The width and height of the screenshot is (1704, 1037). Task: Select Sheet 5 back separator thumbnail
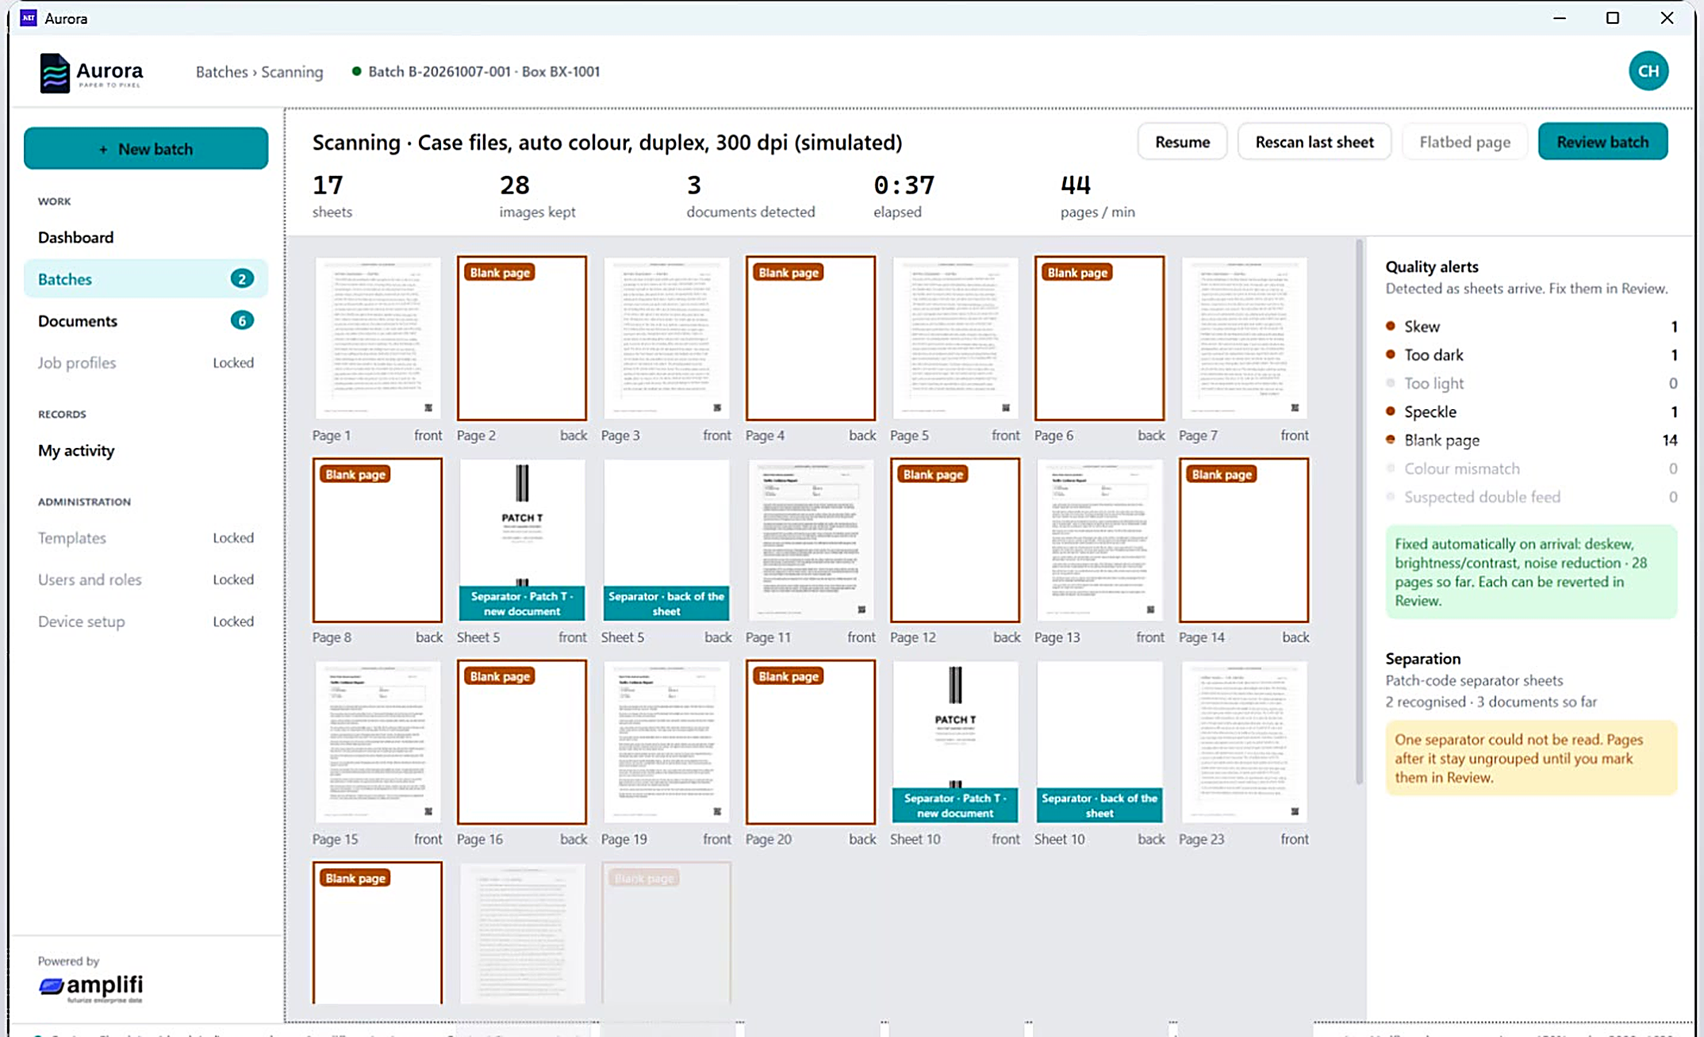point(666,540)
